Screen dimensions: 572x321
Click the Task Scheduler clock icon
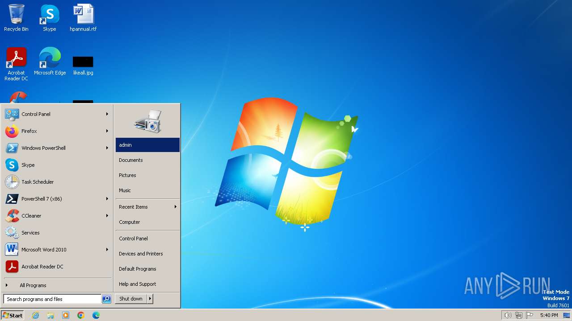coord(12,182)
